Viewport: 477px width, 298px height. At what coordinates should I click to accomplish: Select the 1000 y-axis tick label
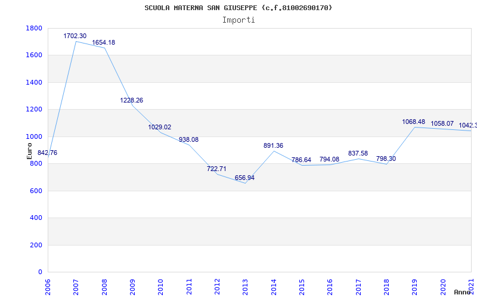pyautogui.click(x=34, y=136)
